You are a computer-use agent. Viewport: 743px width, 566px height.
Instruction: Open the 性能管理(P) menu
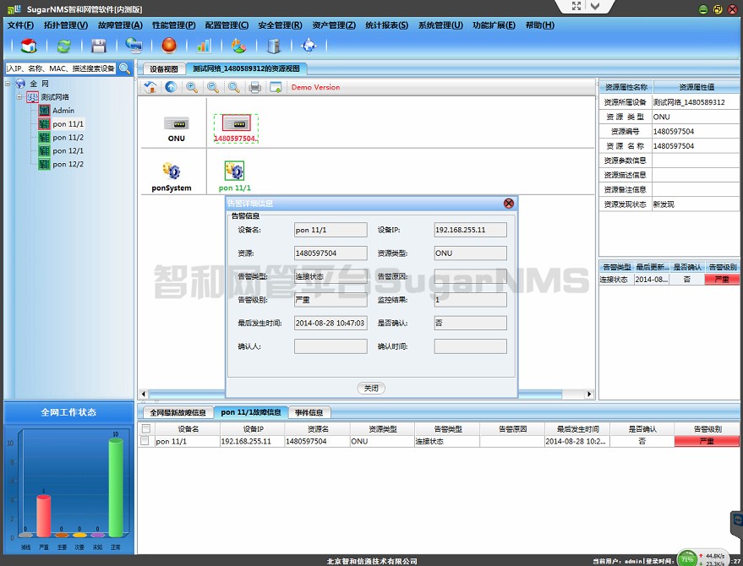click(x=174, y=25)
